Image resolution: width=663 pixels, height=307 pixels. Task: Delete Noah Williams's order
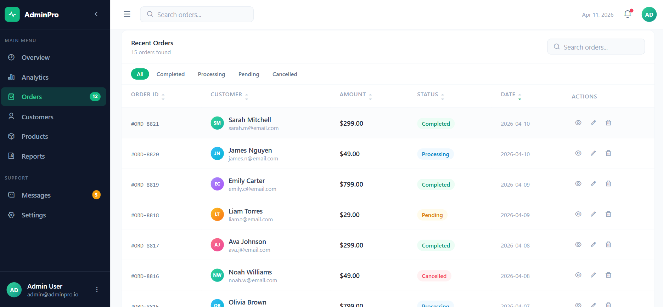pos(608,275)
